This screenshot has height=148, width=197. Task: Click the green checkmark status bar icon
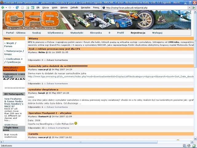(x=194, y=146)
